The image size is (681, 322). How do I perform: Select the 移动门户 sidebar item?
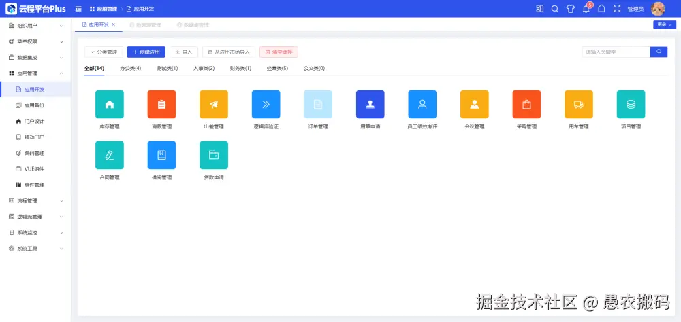[35, 137]
